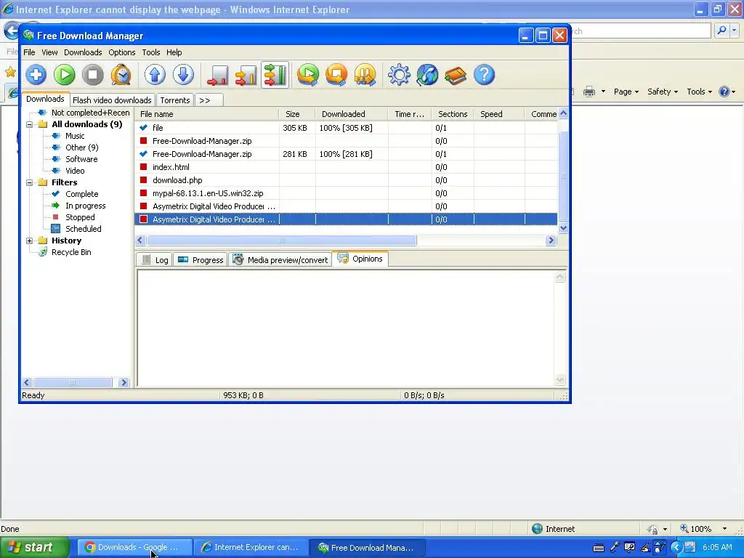Open the Internet Explorer Page dropdown
The height and width of the screenshot is (558, 744).
626,92
